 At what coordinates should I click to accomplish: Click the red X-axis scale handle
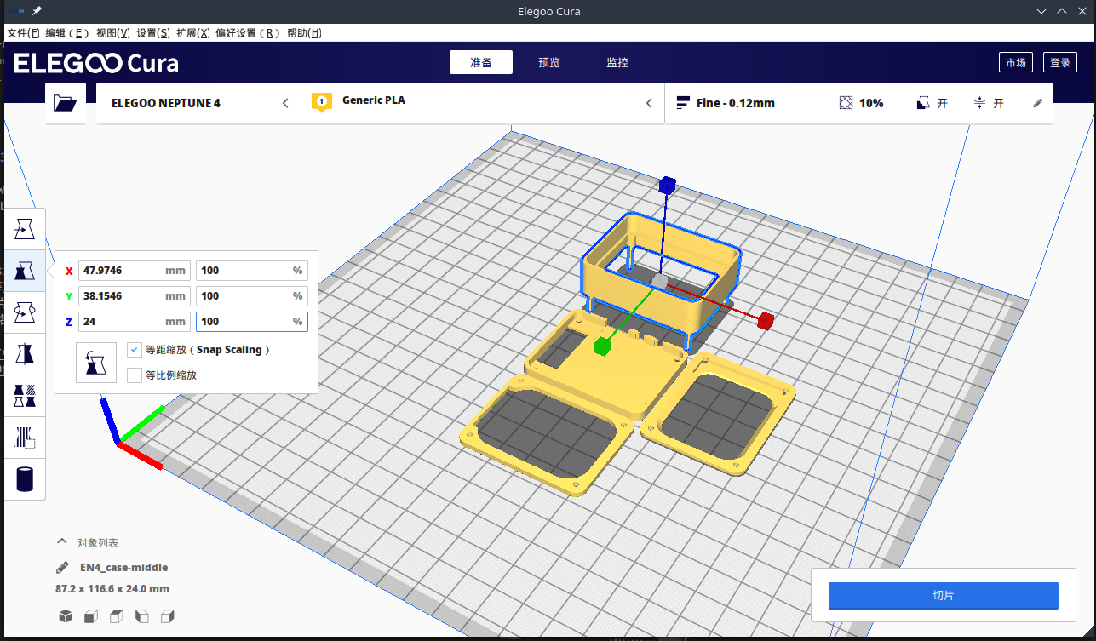pos(766,320)
